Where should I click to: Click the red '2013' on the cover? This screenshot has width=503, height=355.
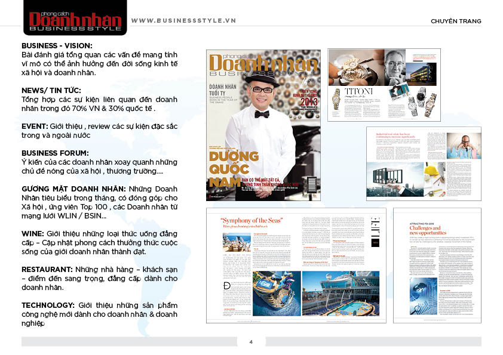point(309,102)
